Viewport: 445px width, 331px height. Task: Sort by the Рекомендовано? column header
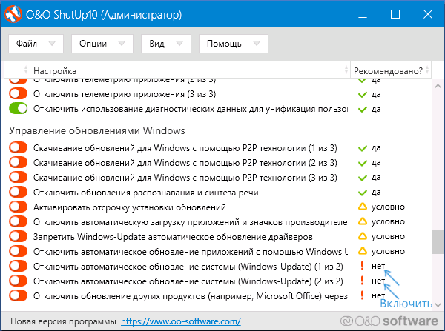pyautogui.click(x=391, y=70)
